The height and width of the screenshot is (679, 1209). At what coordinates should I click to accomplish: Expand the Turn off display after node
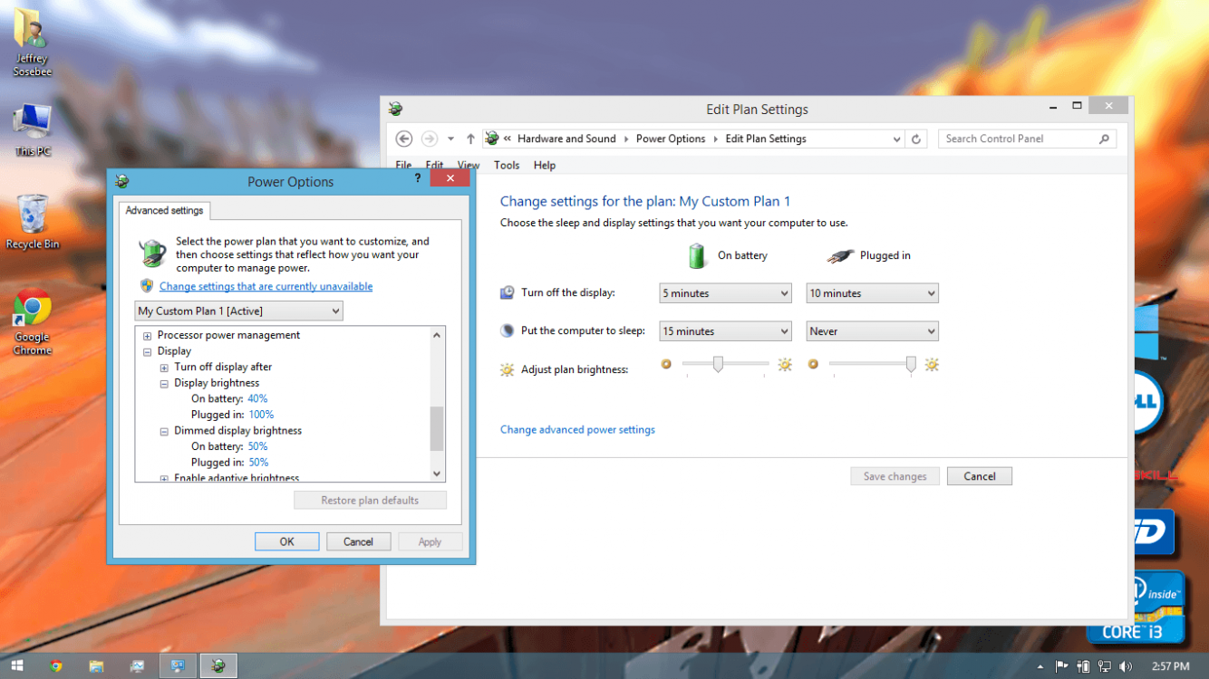pyautogui.click(x=164, y=368)
